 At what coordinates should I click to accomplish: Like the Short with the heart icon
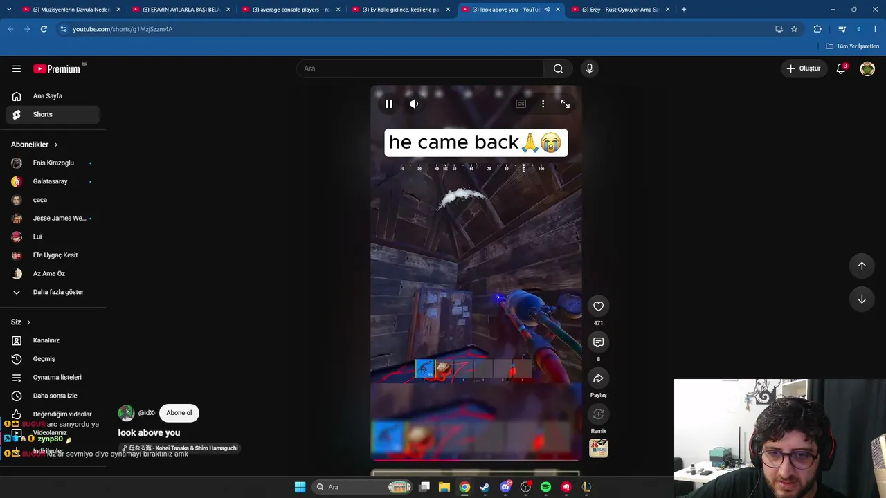click(x=598, y=306)
